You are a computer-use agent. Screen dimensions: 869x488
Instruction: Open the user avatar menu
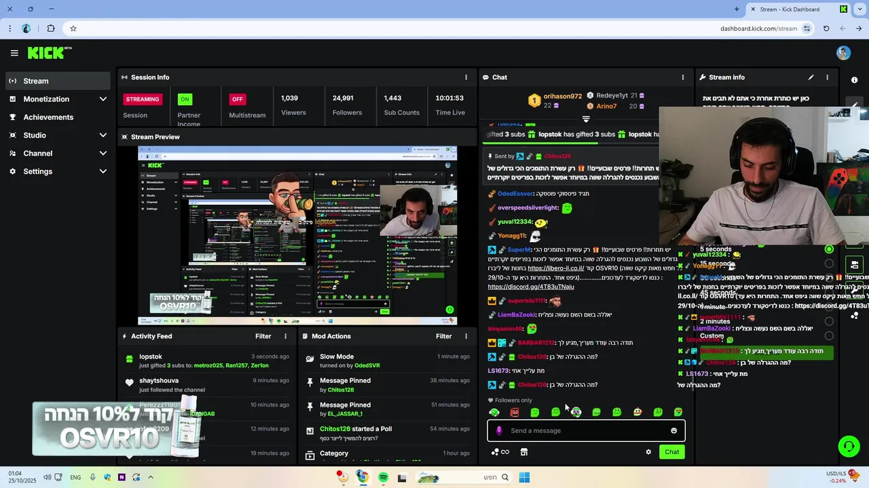(x=843, y=53)
